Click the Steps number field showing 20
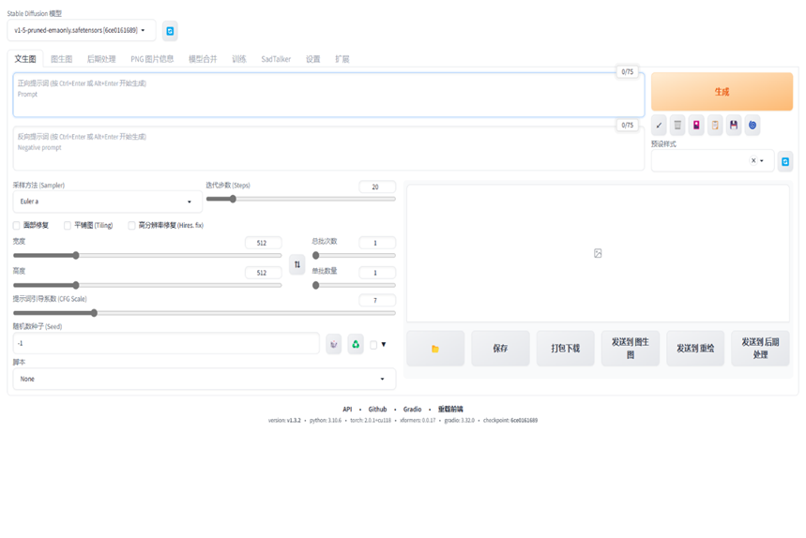Viewport: 806px width, 538px height. click(377, 187)
